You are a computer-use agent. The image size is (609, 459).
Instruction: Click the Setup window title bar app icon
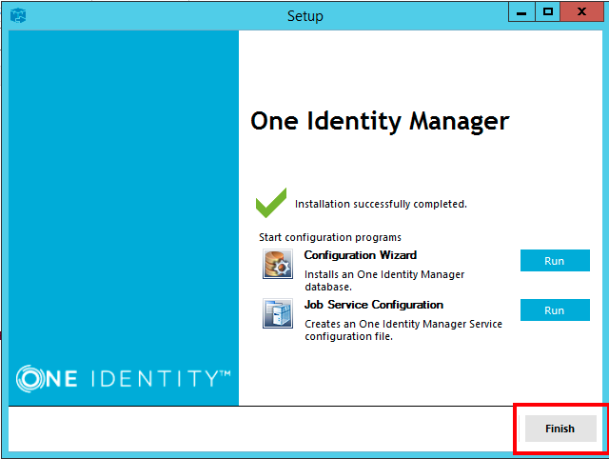point(18,15)
